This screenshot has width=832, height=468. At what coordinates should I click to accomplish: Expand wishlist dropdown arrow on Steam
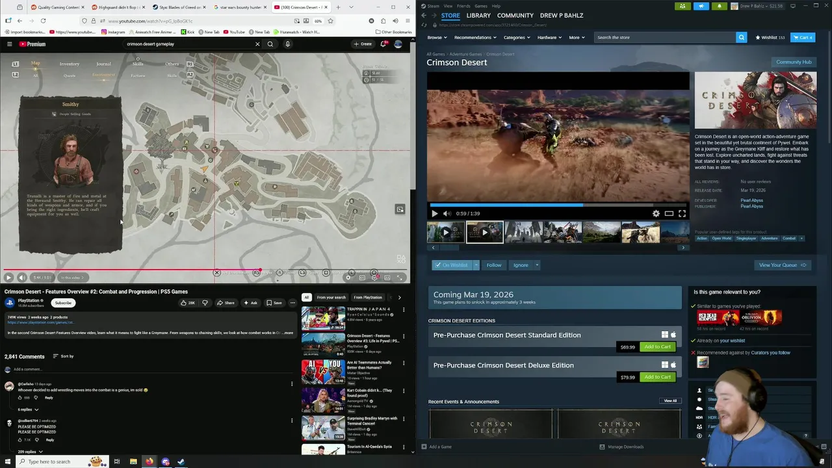click(476, 265)
